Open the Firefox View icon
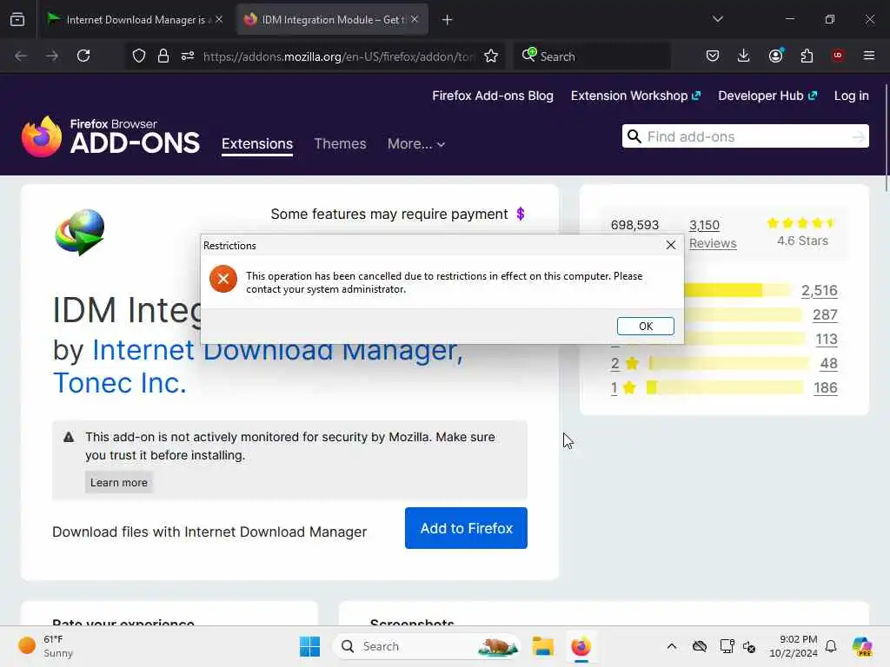Viewport: 890px width, 667px height. click(x=17, y=20)
